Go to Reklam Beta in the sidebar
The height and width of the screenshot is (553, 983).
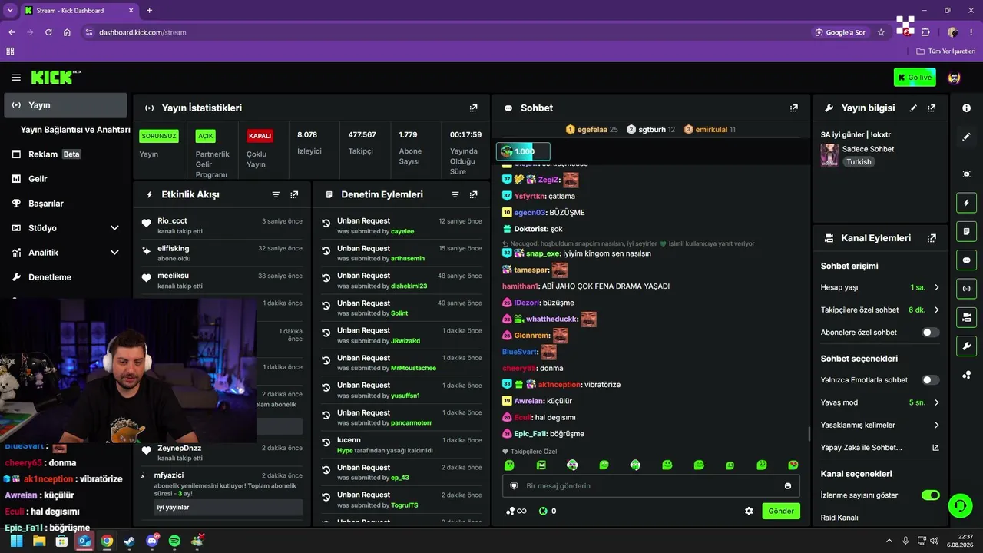click(x=65, y=154)
